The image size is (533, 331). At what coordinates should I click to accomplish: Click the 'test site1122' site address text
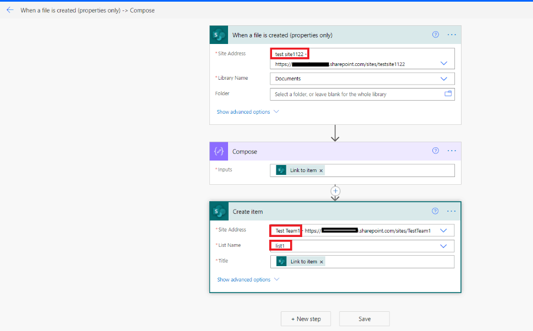(289, 54)
